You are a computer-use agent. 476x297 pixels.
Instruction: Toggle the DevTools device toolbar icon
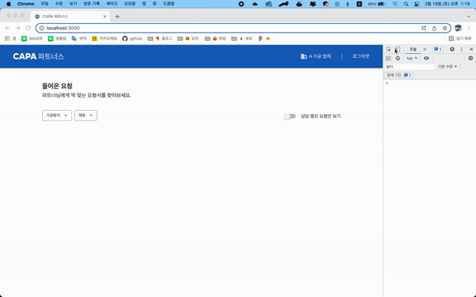[x=397, y=49]
